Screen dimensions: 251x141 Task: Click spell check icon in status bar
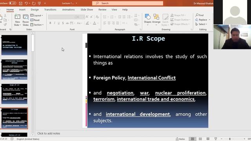pyautogui.click(x=12, y=139)
